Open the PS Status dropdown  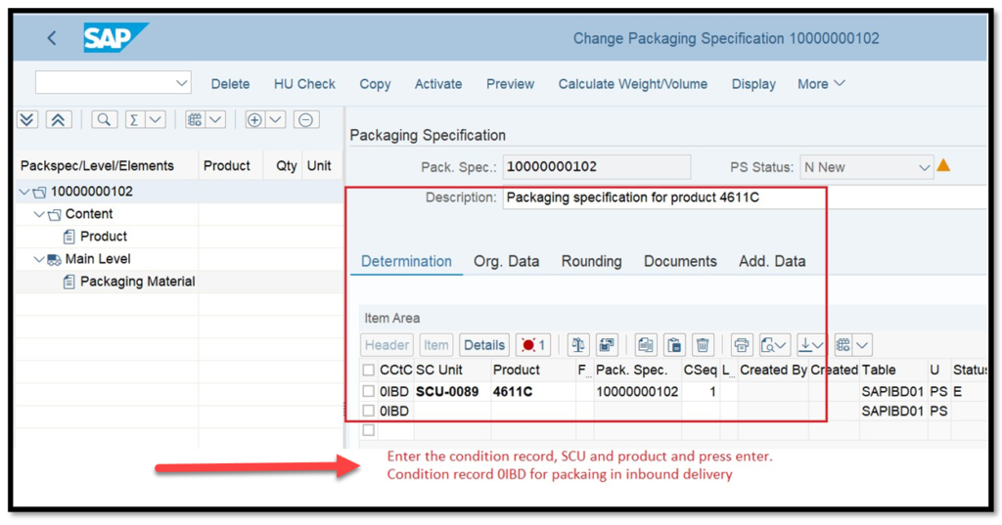point(924,167)
